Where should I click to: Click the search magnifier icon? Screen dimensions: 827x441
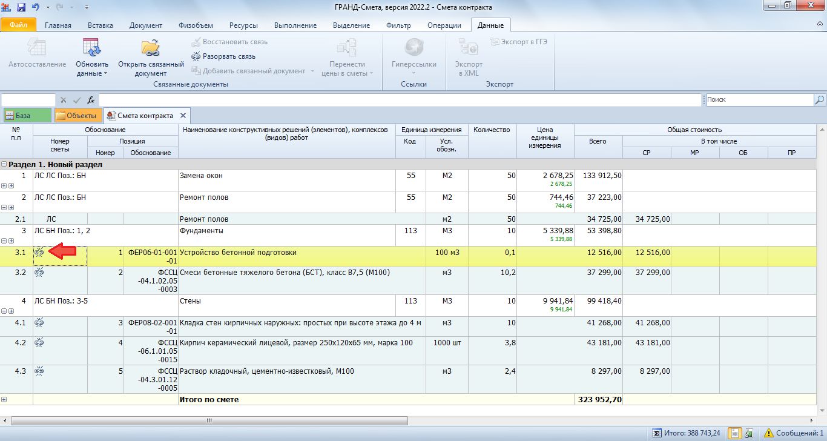click(819, 99)
